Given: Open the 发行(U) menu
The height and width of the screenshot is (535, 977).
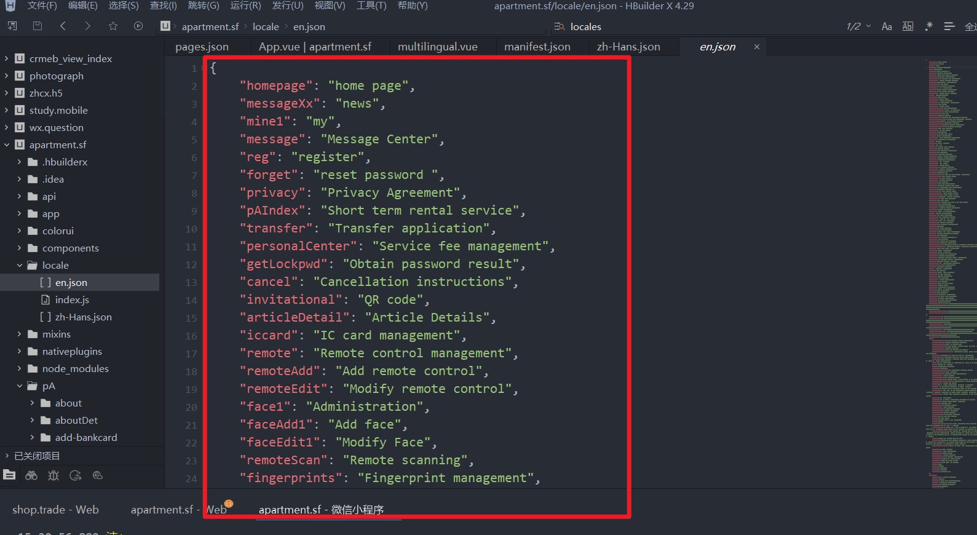Looking at the screenshot, I should (288, 6).
